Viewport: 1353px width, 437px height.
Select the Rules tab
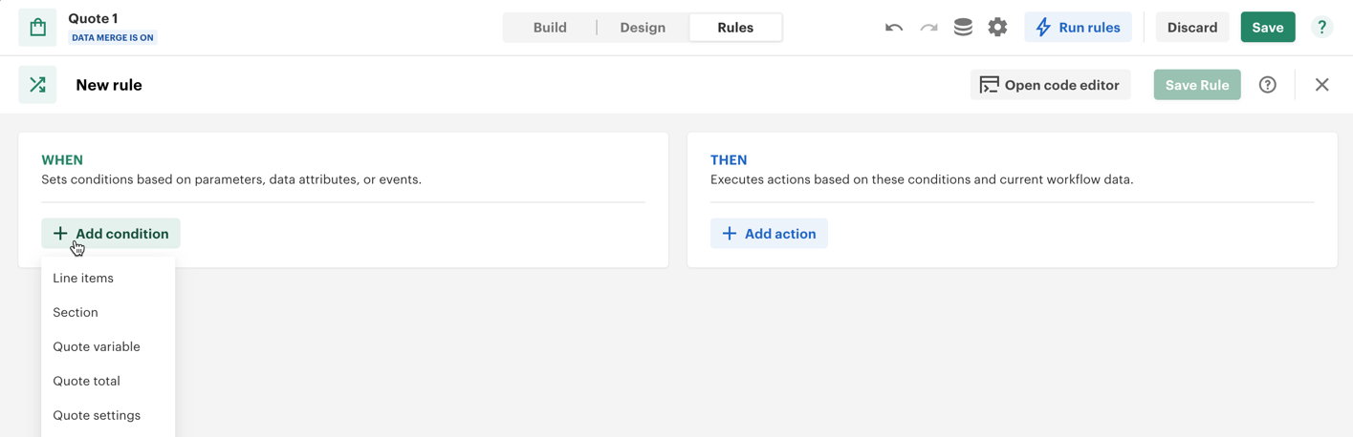pos(735,28)
